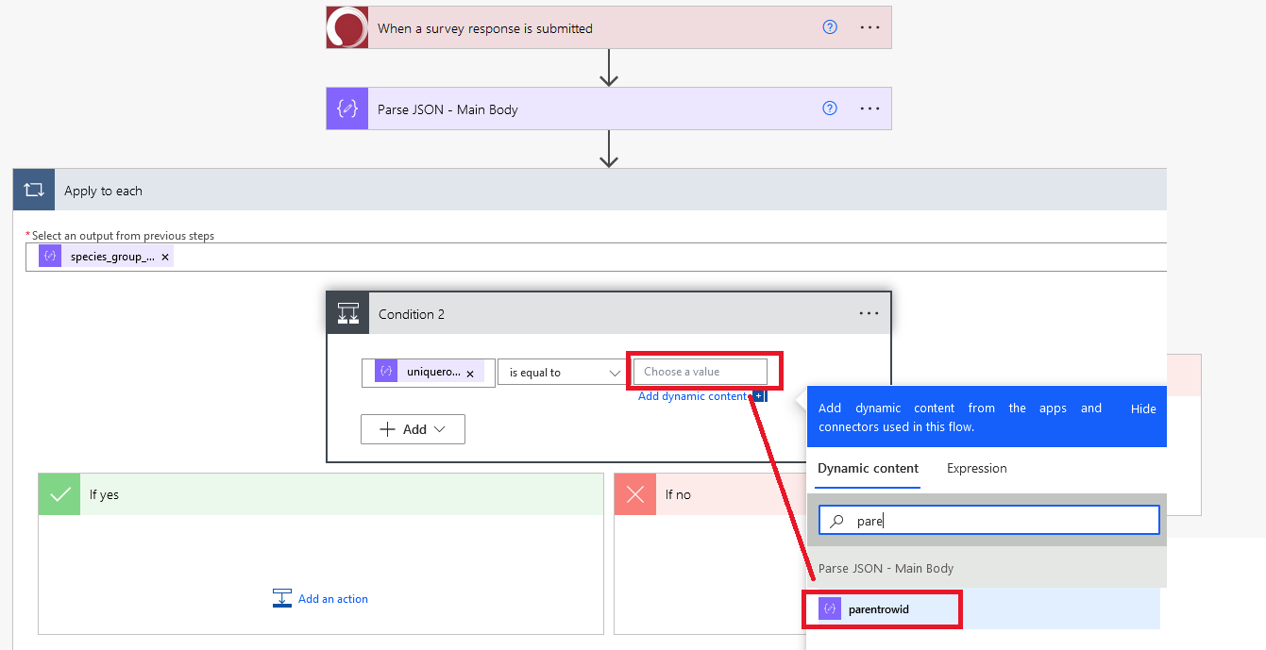Select the Dynamic content tab
Viewport: 1266px width, 650px height.
point(868,468)
